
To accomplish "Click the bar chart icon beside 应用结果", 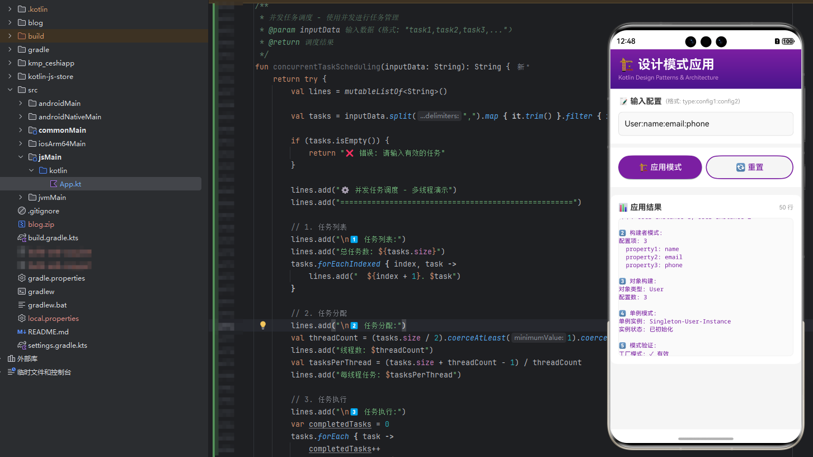I will [x=623, y=207].
